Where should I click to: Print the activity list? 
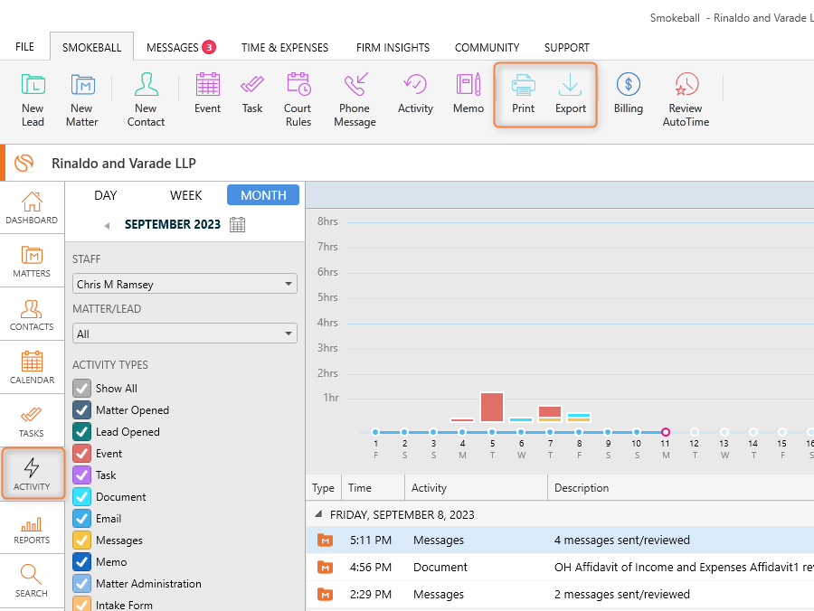pyautogui.click(x=523, y=93)
